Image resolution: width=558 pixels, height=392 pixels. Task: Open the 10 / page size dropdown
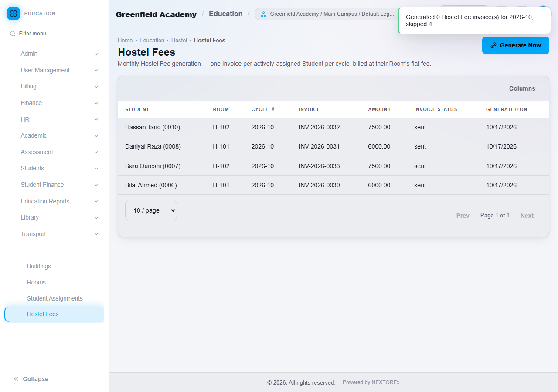151,210
